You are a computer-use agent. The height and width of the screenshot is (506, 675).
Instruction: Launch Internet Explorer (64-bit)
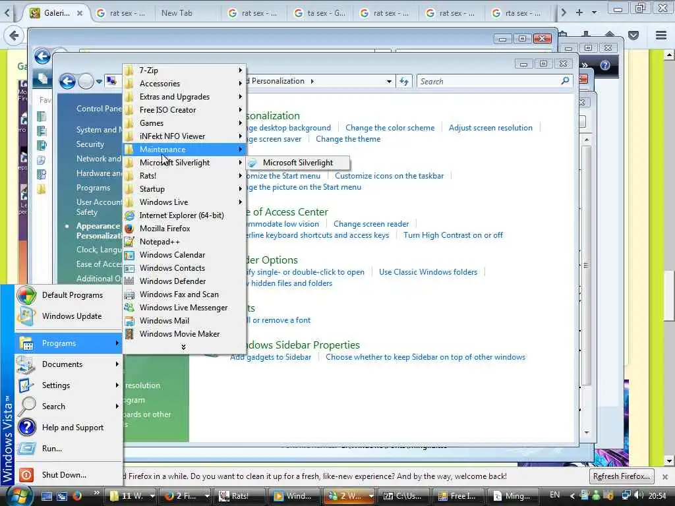pyautogui.click(x=185, y=215)
